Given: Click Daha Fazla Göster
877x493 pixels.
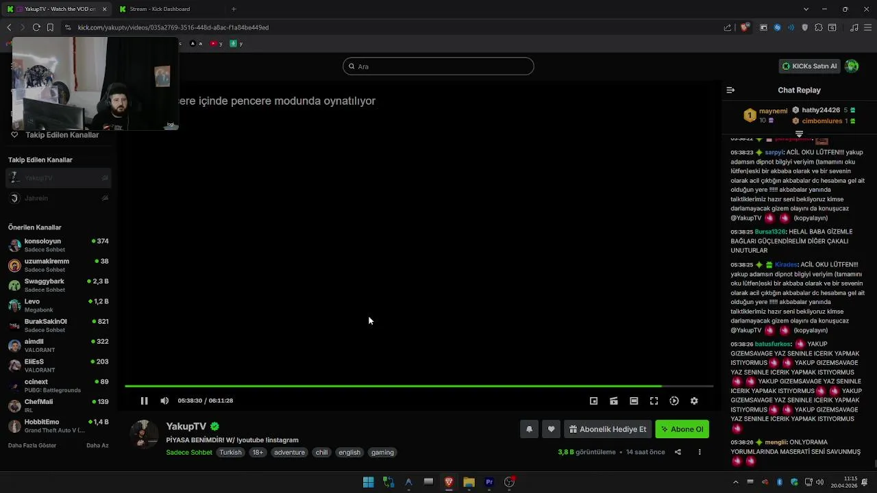Looking at the screenshot, I should tap(32, 446).
